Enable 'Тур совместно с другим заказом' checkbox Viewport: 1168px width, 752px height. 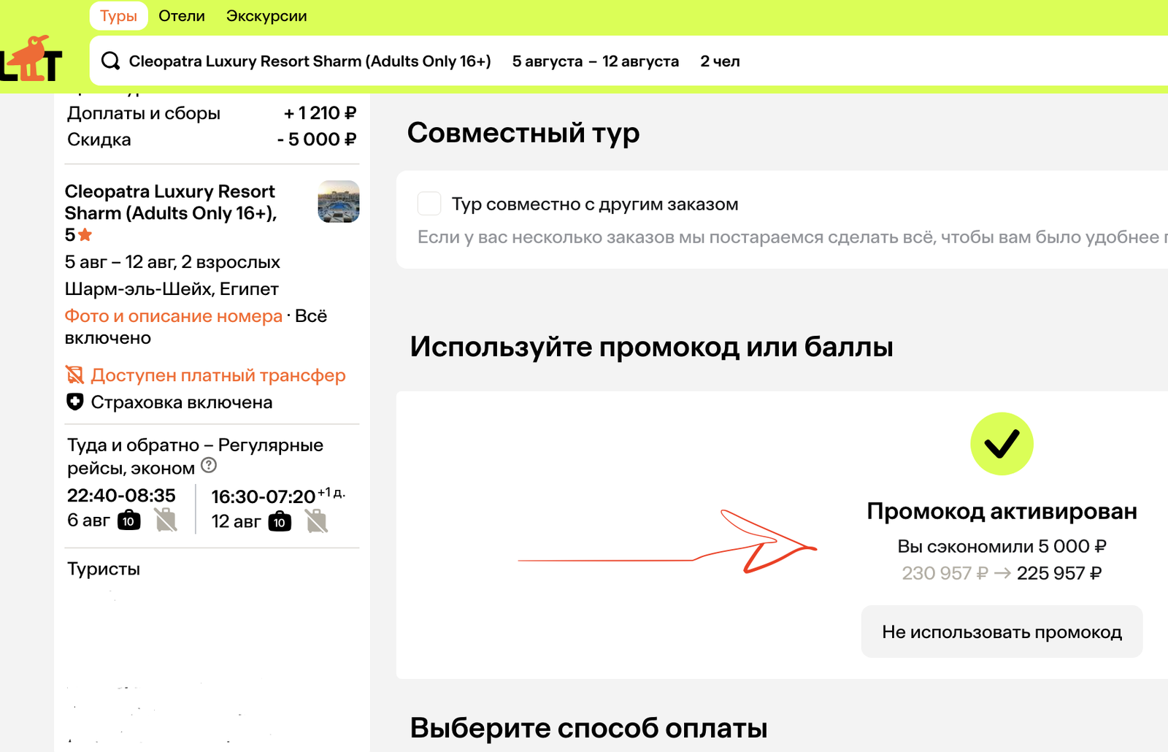point(429,204)
